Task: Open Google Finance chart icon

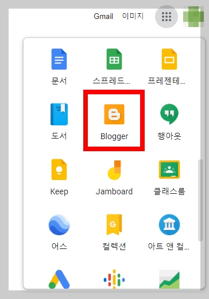Action: coord(169,279)
